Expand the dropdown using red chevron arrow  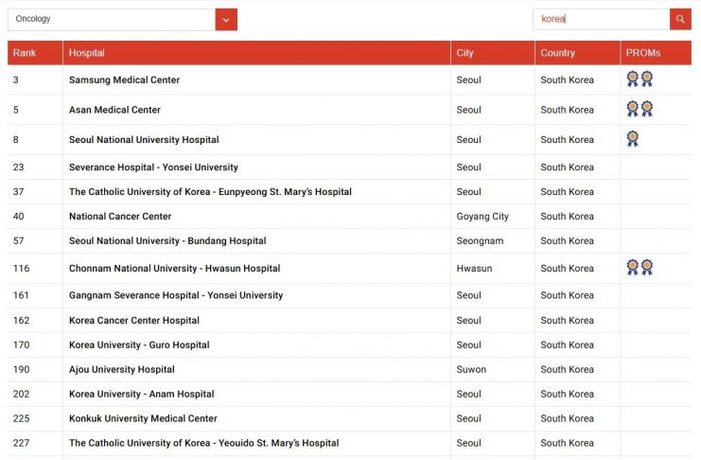(226, 19)
